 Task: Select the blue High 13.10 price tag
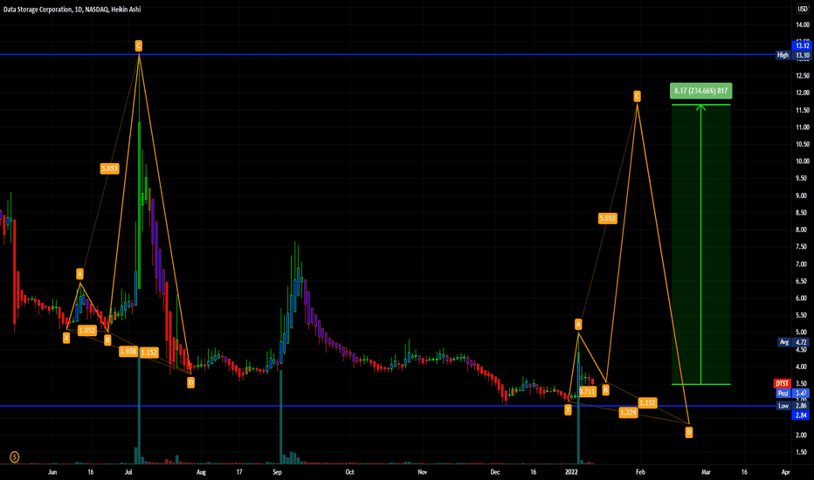point(793,55)
